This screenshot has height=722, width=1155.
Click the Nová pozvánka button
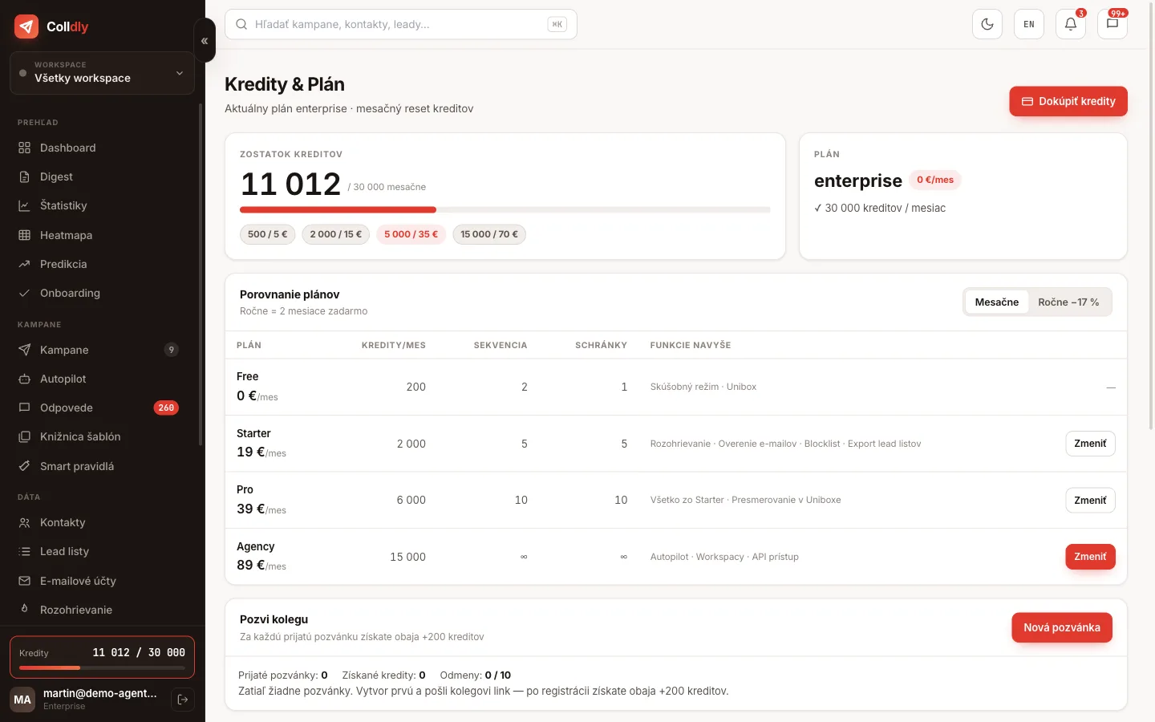(x=1062, y=627)
